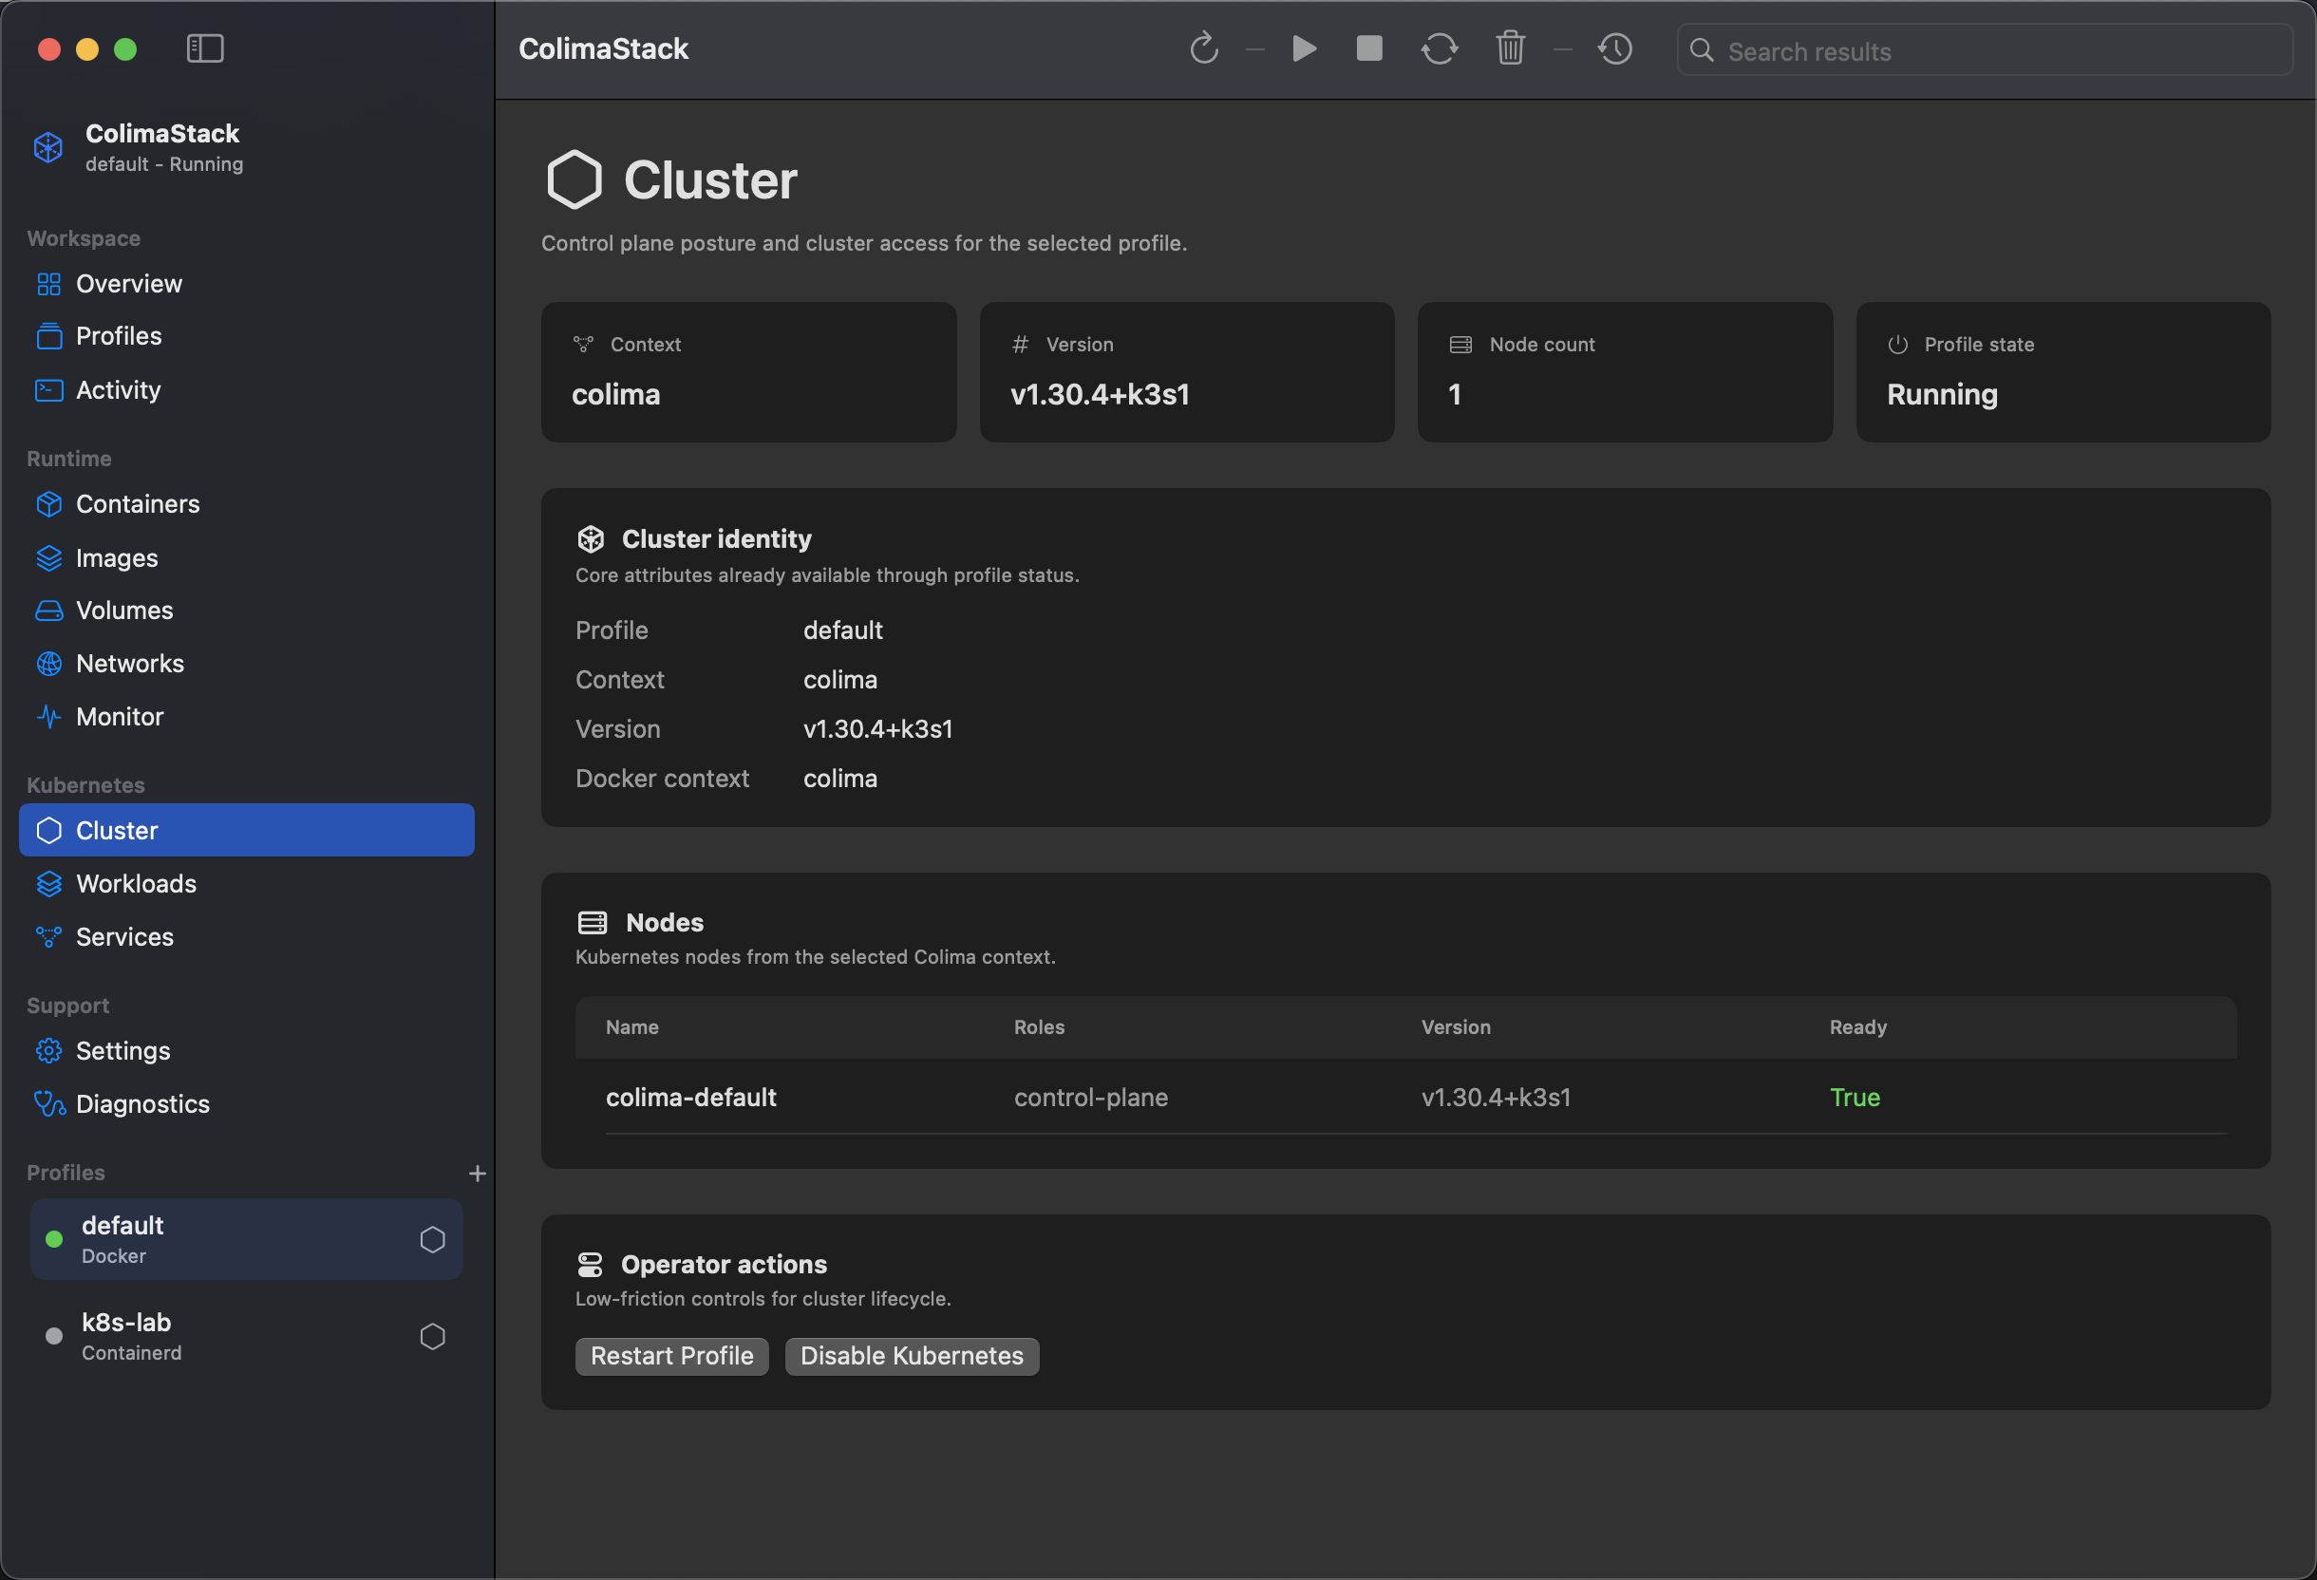Open Services in the sidebar

coord(246,937)
